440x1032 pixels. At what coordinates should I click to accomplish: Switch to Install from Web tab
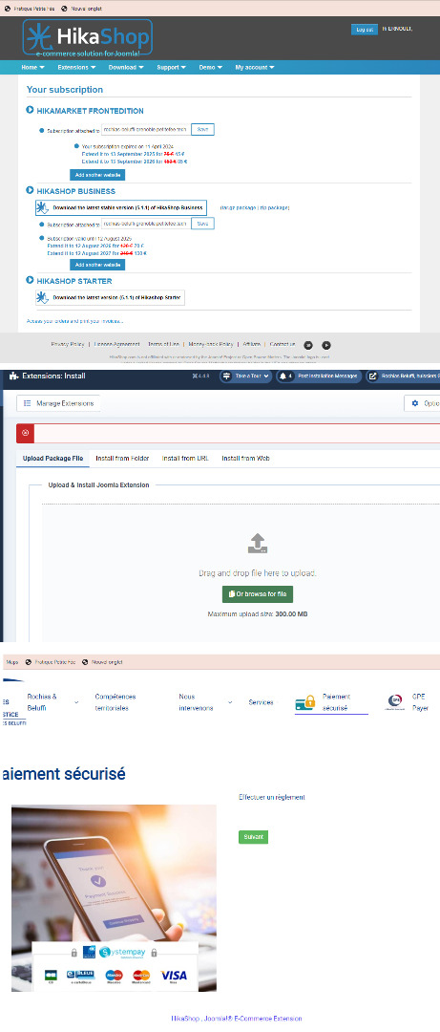[x=245, y=458]
